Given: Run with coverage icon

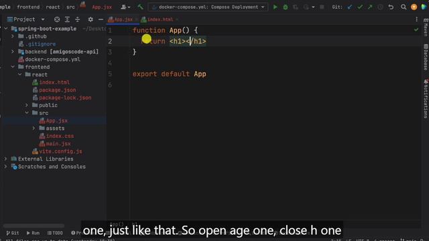Looking at the screenshot, I should point(296,7).
